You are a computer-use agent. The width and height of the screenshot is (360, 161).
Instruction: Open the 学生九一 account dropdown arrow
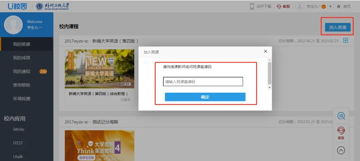click(330, 7)
